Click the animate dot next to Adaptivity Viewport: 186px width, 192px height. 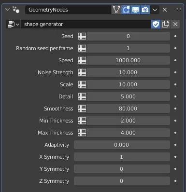[x=175, y=145]
